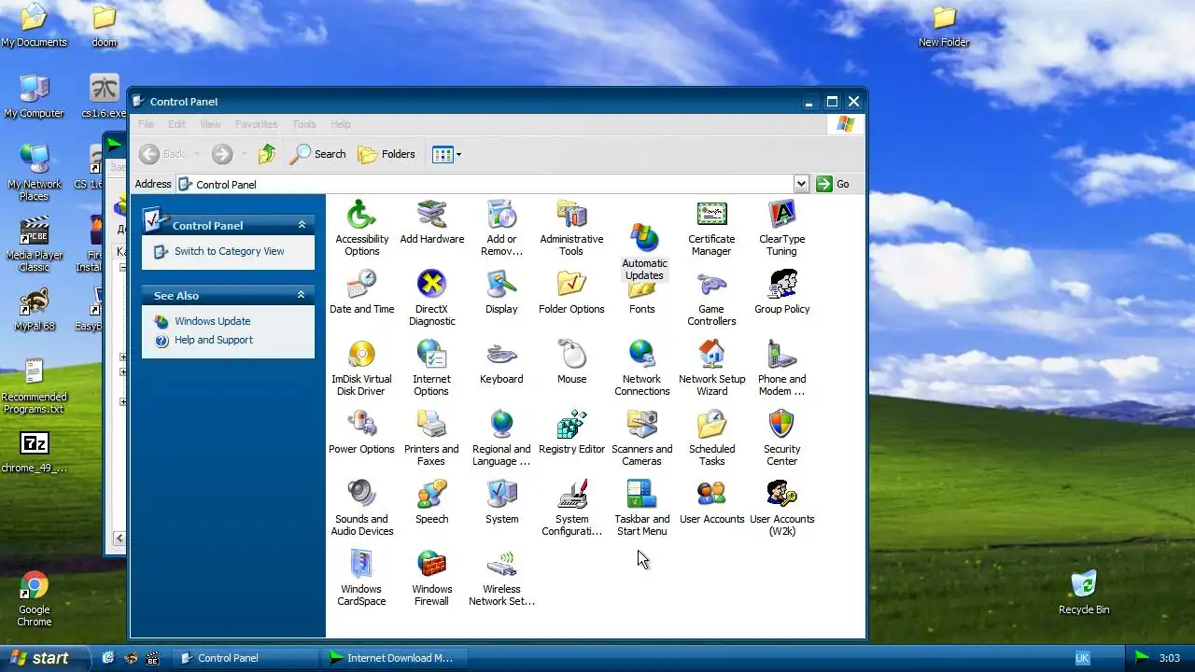Screen dimensions: 1195x672
Task: Select Security Center icon
Action: click(781, 438)
